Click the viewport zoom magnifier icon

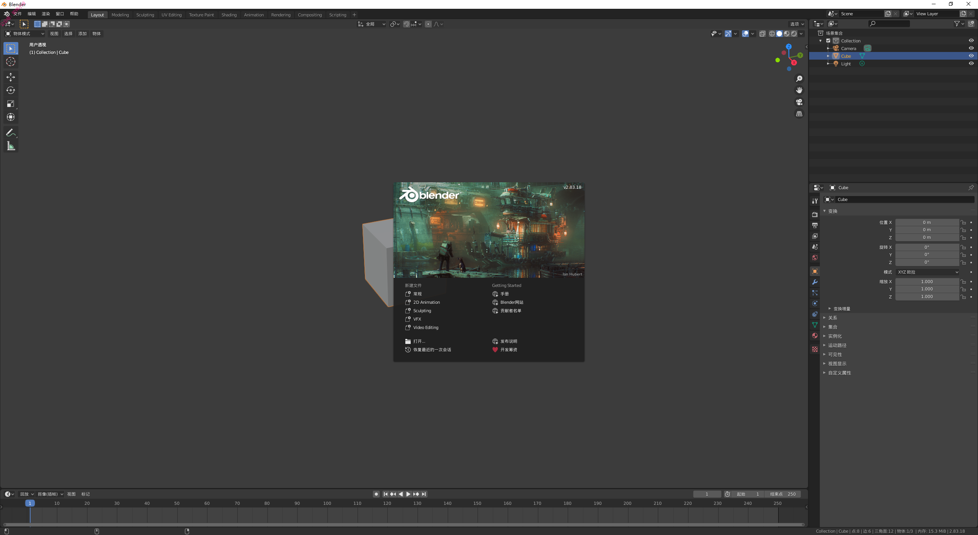(799, 79)
